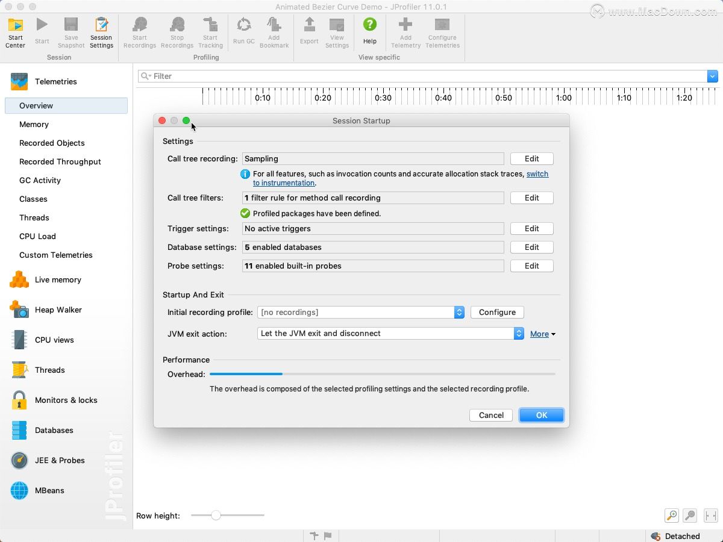Click the switch to instrumentation link
The height and width of the screenshot is (542, 723).
[537, 174]
